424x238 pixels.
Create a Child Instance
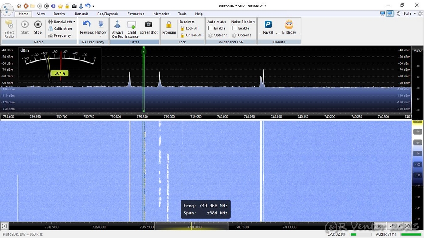(x=132, y=29)
